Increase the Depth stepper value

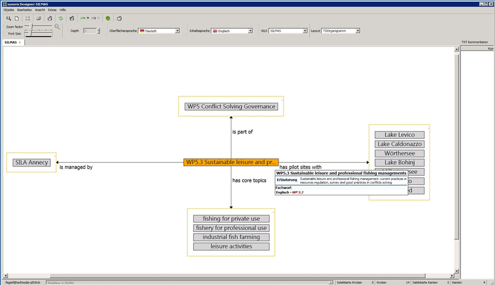click(x=98, y=28)
